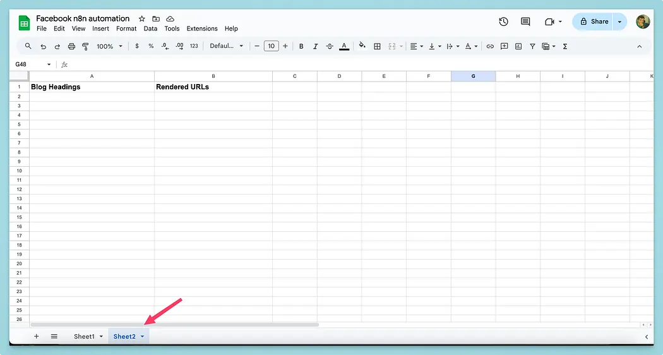Screen dimensions: 663x355
Task: Select the Rendered URLs cell
Action: (213, 87)
